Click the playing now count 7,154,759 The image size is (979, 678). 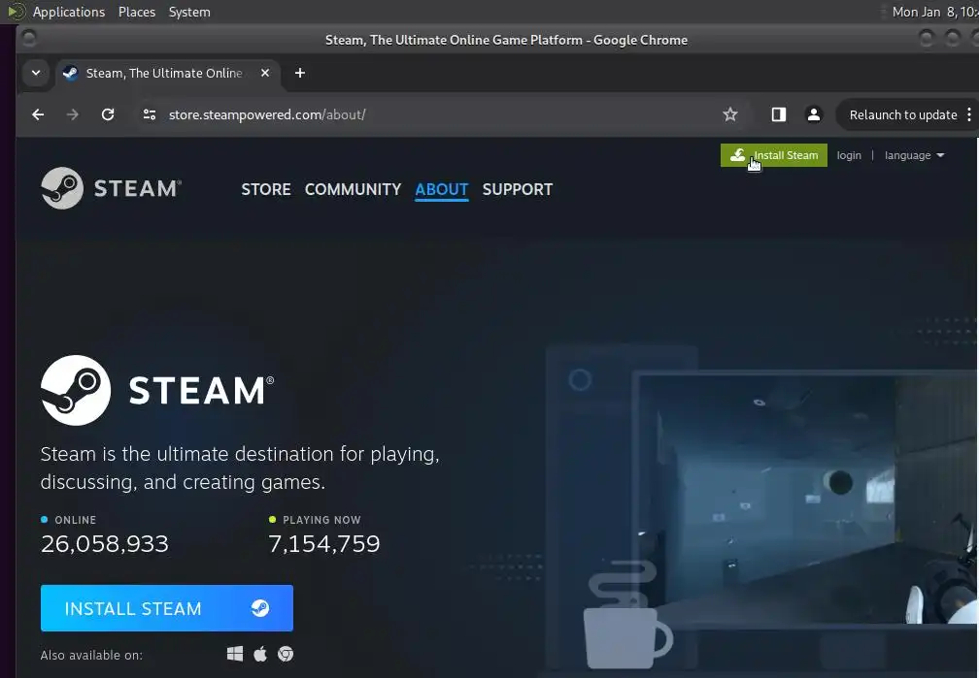pyautogui.click(x=324, y=544)
